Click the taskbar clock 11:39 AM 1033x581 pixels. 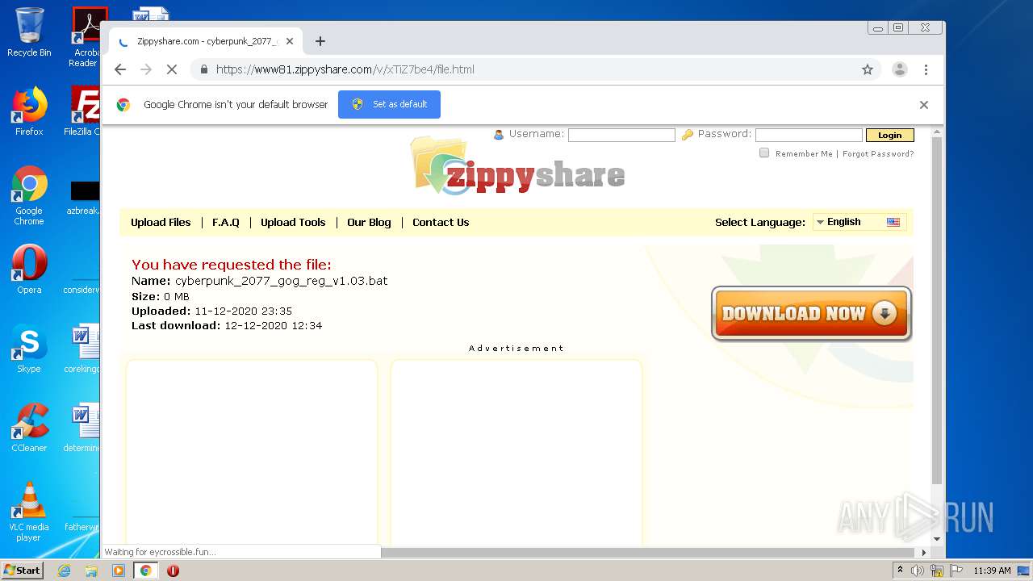click(992, 571)
